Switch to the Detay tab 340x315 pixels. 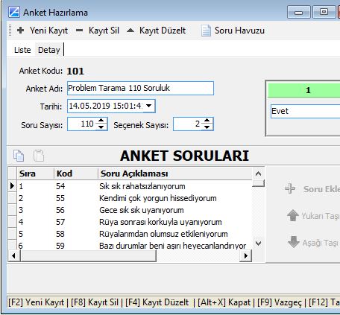[x=49, y=50]
